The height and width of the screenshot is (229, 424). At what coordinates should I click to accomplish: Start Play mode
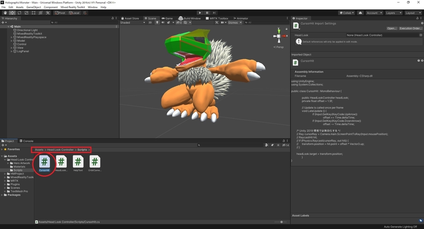pos(200,13)
